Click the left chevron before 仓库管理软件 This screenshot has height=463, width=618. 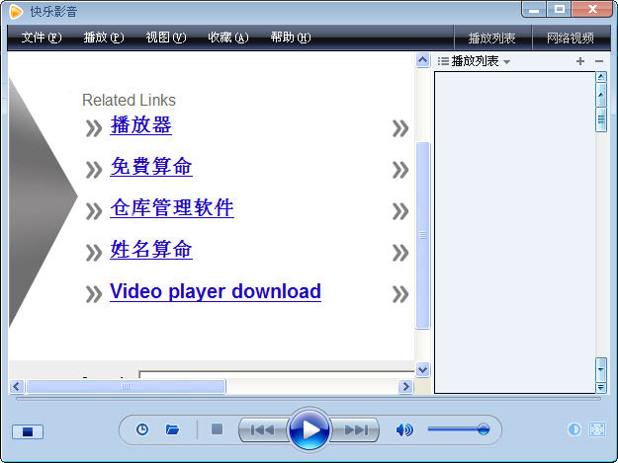94,211
